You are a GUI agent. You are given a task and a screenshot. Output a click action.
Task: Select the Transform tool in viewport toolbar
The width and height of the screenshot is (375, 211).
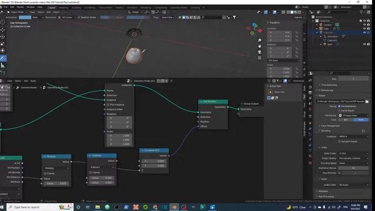[2, 50]
